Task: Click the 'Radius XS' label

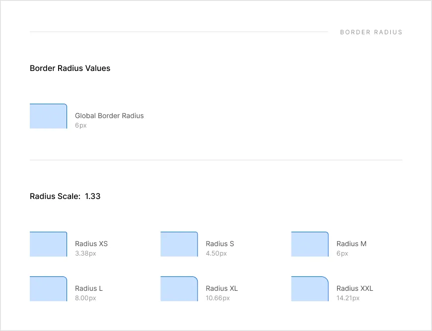Action: (91, 244)
